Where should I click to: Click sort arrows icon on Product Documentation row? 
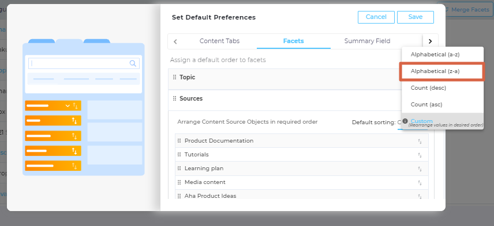coord(420,141)
